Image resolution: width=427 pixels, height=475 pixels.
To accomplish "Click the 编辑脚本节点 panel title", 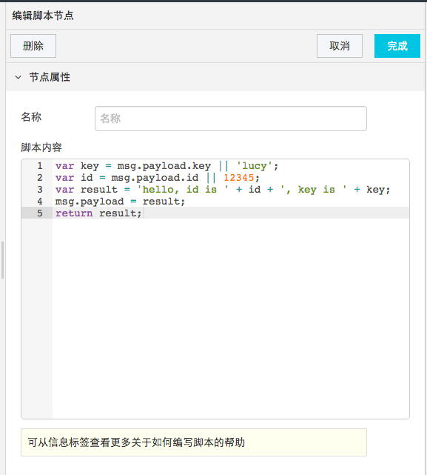I will click(x=43, y=16).
